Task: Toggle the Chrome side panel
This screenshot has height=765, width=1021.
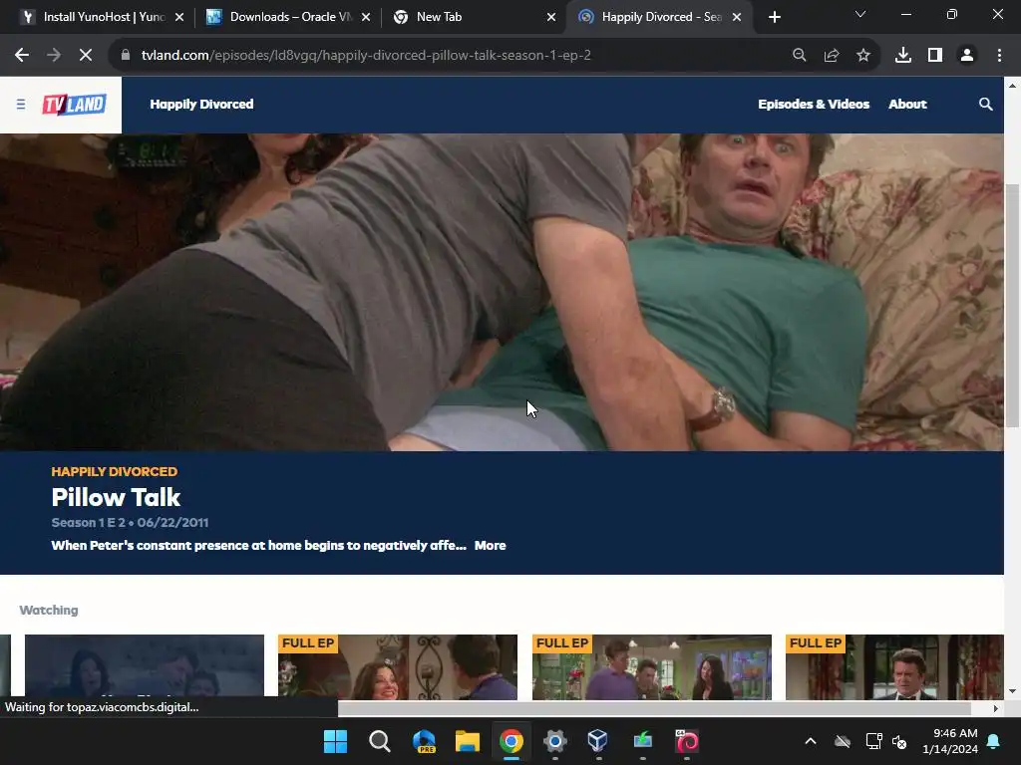Action: [x=935, y=56]
